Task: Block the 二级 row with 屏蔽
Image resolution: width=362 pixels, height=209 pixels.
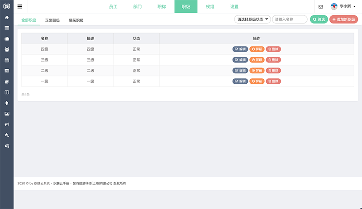Action: pyautogui.click(x=257, y=71)
